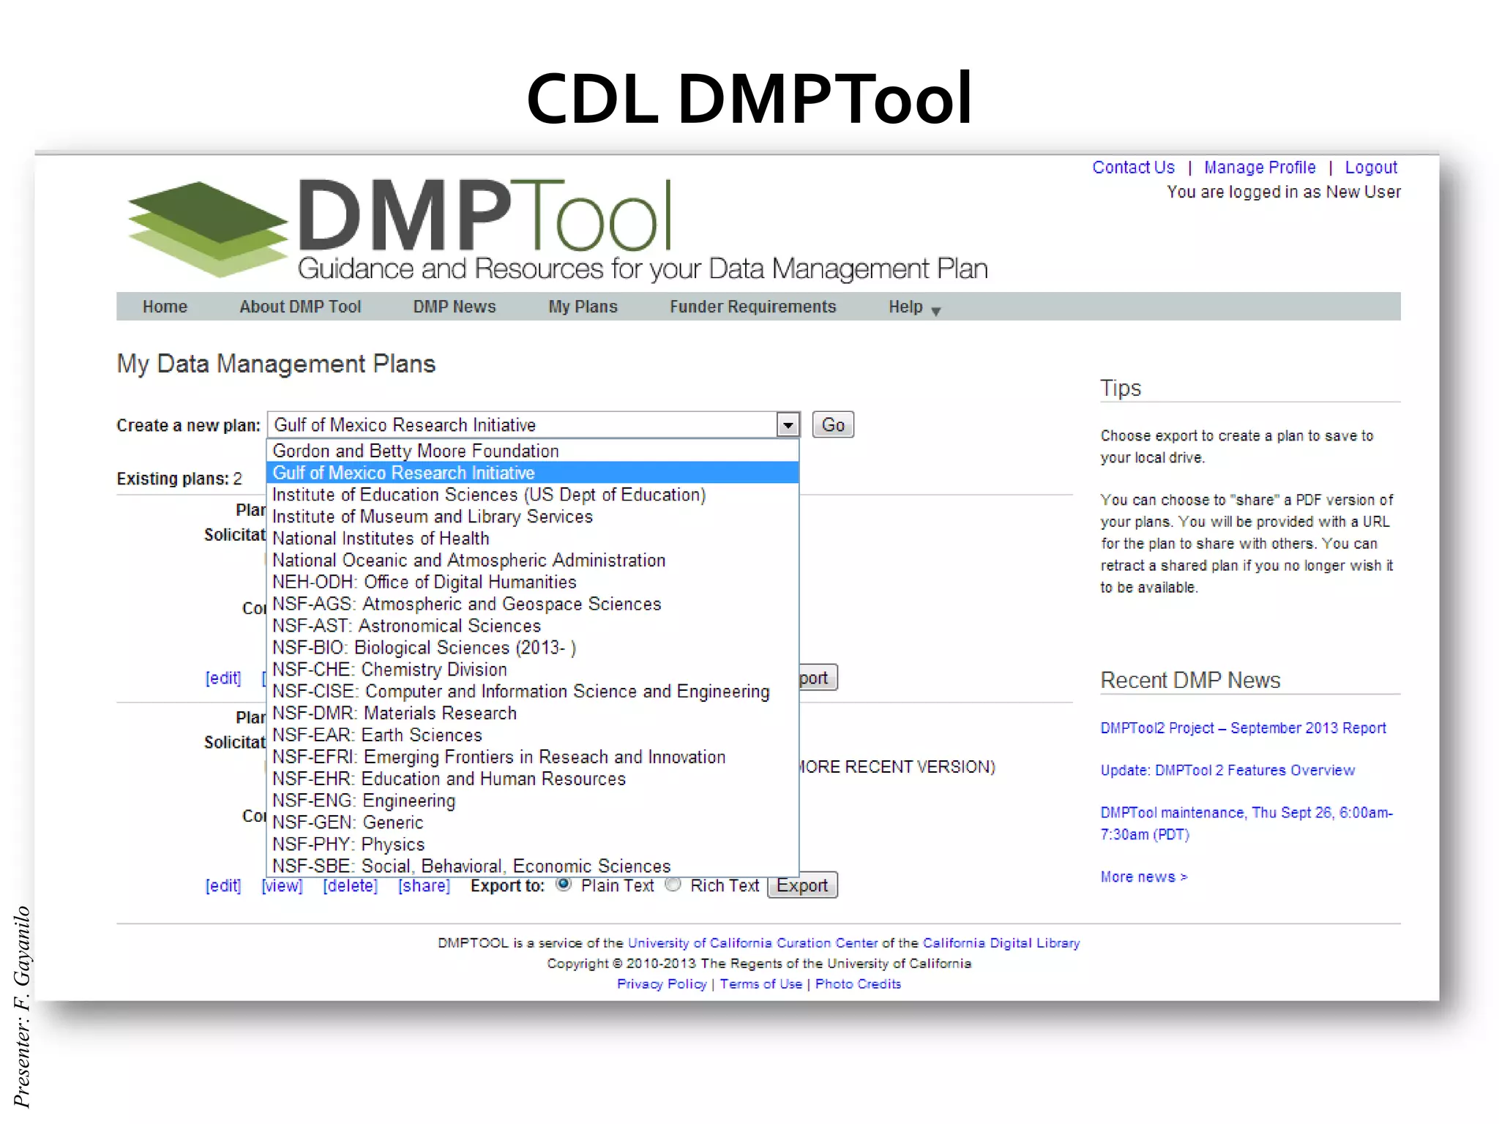
Task: Open Manage Profile link
Action: click(1260, 168)
